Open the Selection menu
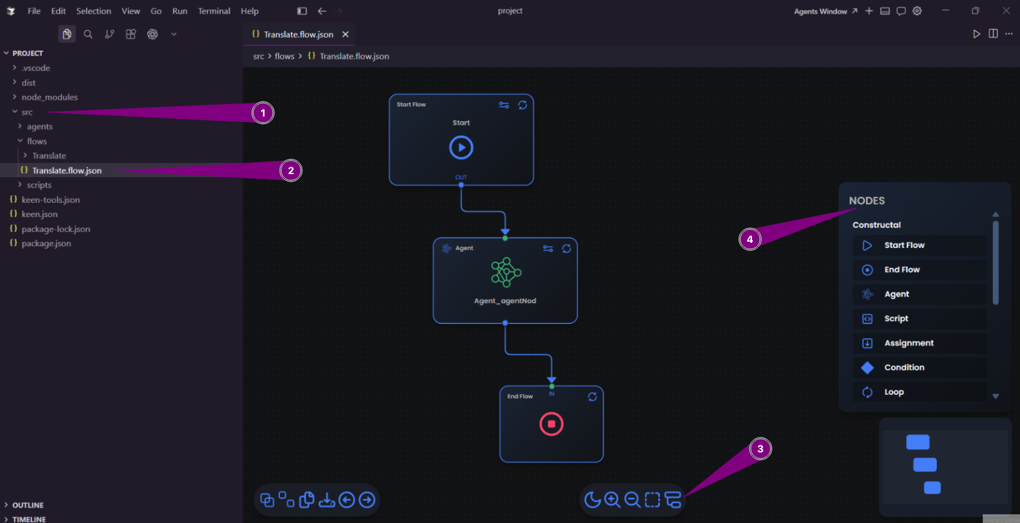 [x=94, y=11]
